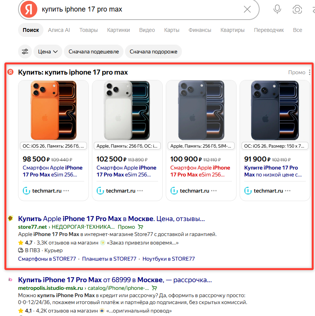Open the Promo block options menu
315x316 pixels.
point(310,72)
